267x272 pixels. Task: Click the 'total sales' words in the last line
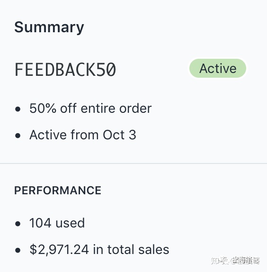pyautogui.click(x=138, y=249)
